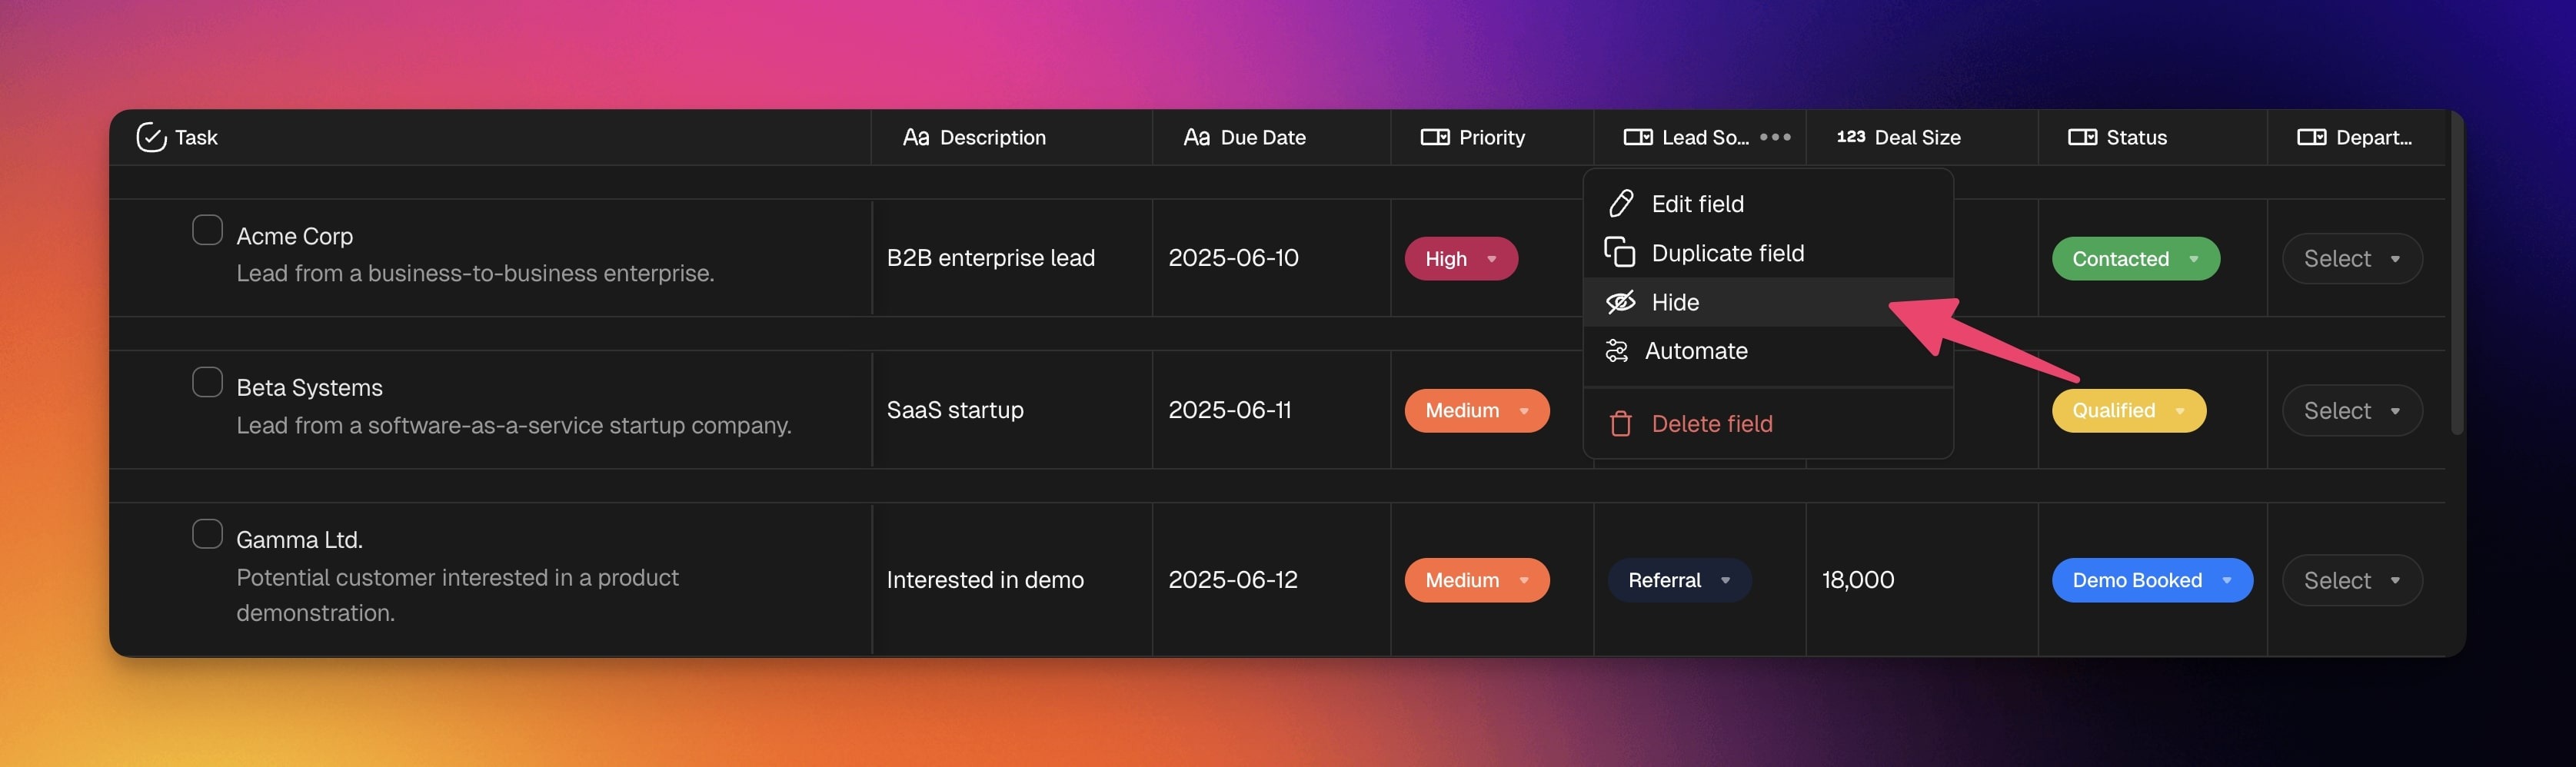
Task: Click the crossed-eye Hide icon
Action: point(1620,302)
